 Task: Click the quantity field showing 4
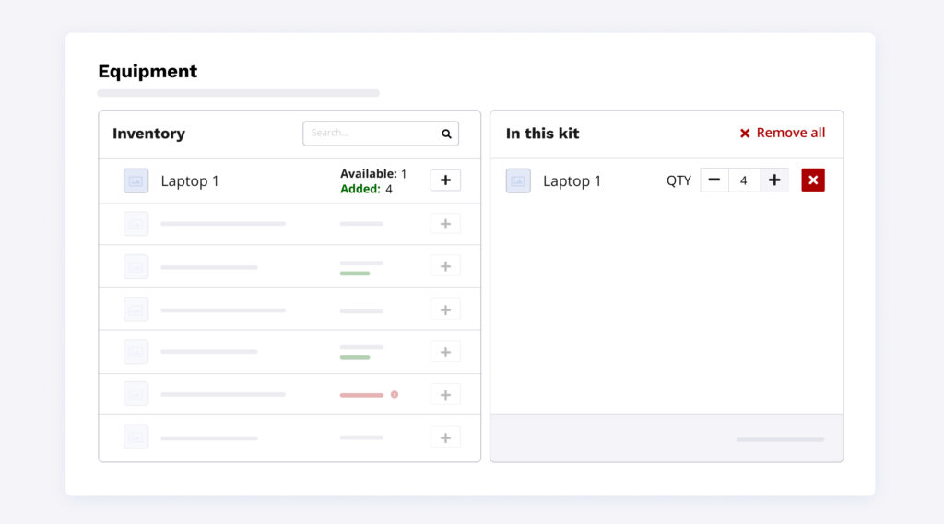pos(744,180)
